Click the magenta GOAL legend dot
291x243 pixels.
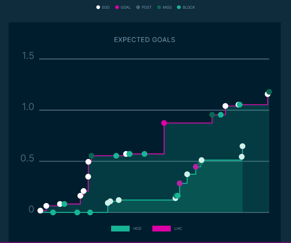117,7
